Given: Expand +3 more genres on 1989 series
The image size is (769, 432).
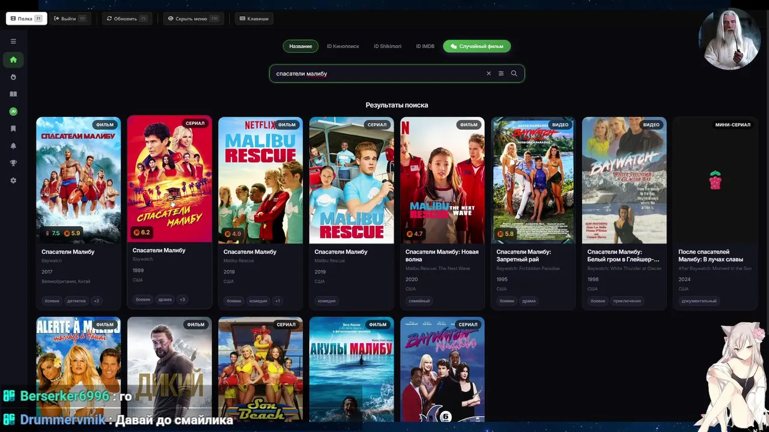Looking at the screenshot, I should pos(182,299).
